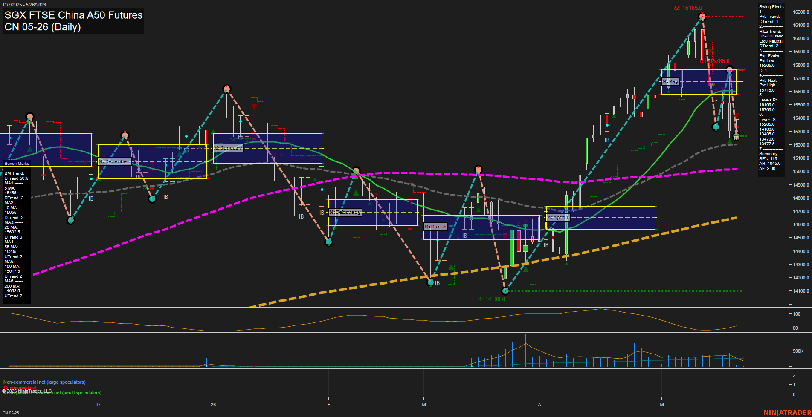Click the 100 indicator axis label

click(797, 314)
